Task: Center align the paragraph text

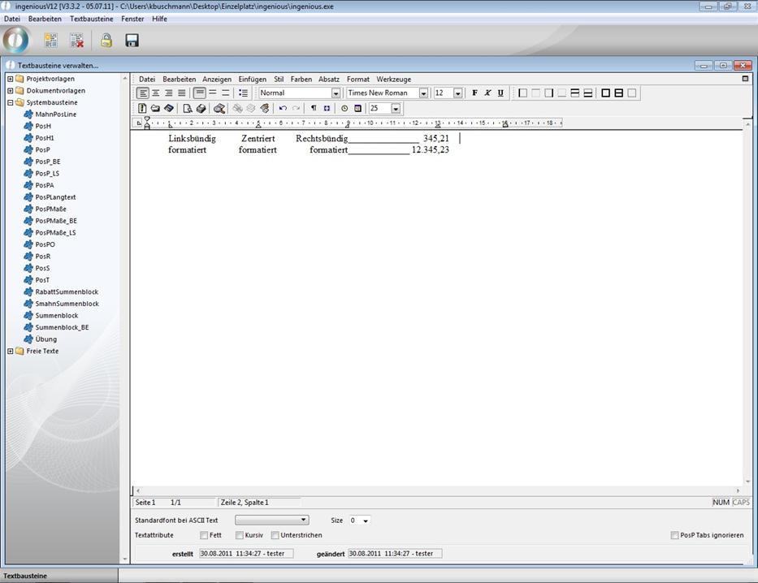Action: coord(155,93)
